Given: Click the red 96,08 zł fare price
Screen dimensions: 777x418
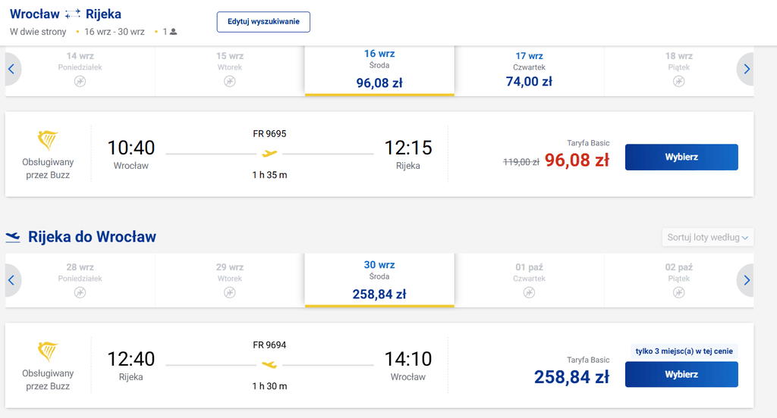Looking at the screenshot, I should [577, 161].
